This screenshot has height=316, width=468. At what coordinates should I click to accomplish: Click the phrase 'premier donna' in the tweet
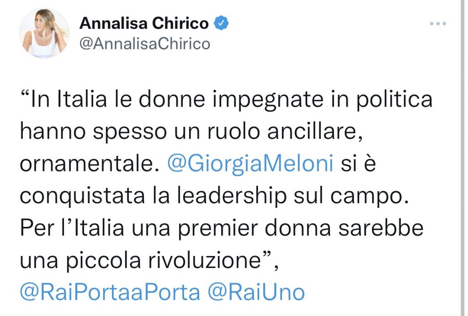254,229
